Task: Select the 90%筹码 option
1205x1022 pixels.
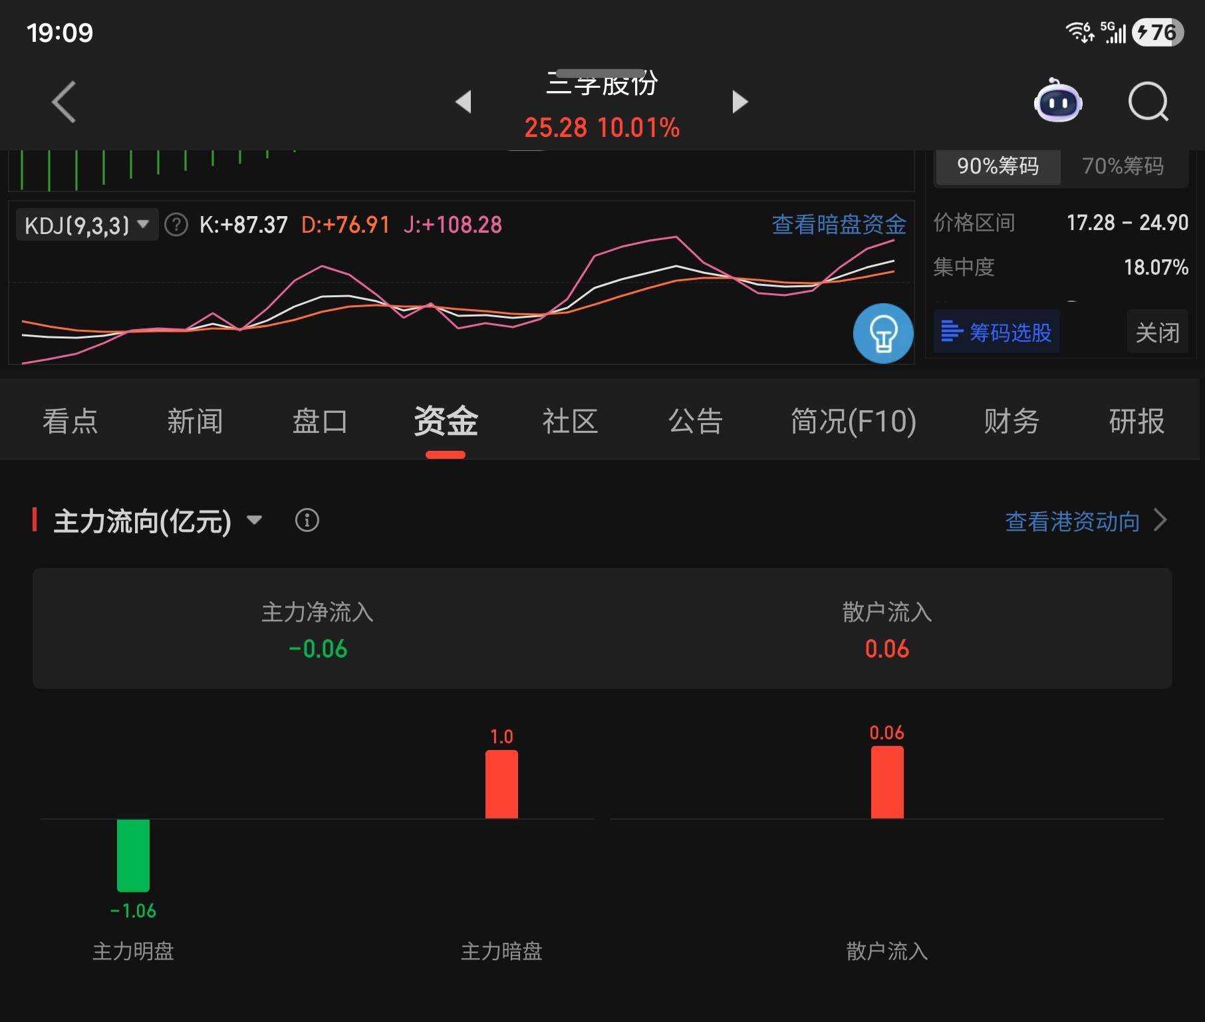Action: 998,166
